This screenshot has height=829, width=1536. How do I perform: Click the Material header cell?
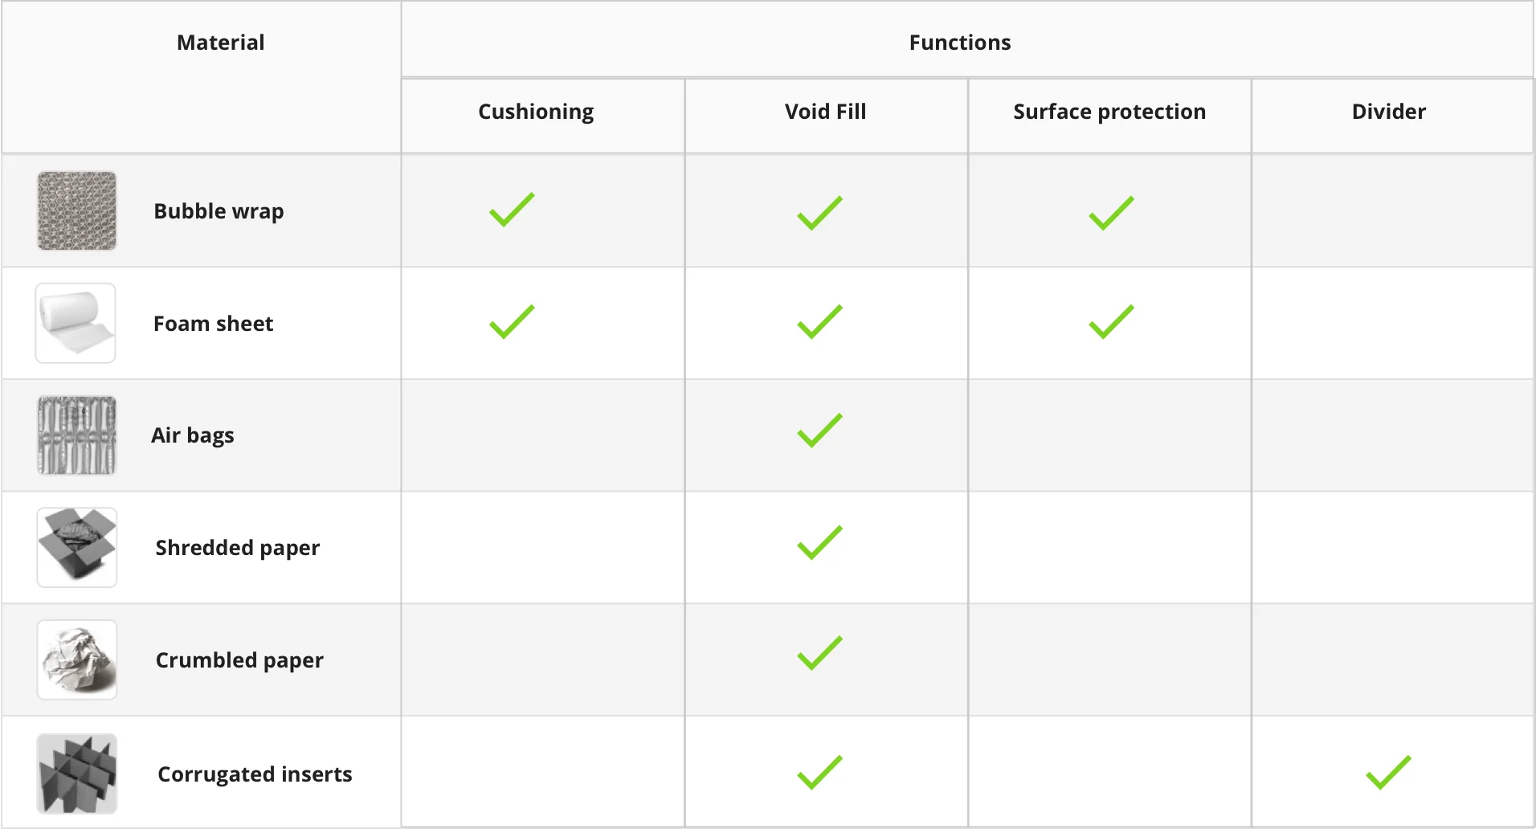coord(220,43)
